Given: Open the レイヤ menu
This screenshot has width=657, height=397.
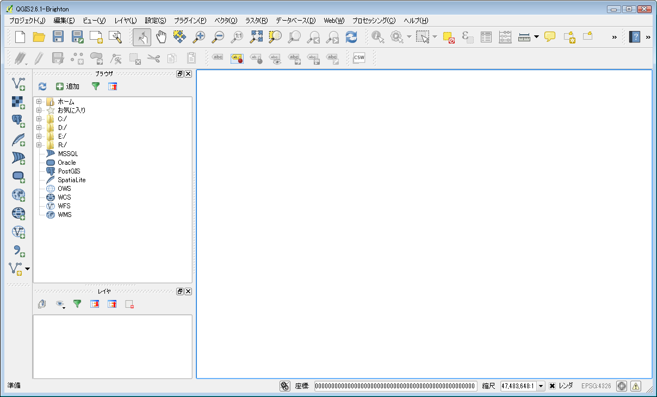Looking at the screenshot, I should (x=126, y=21).
